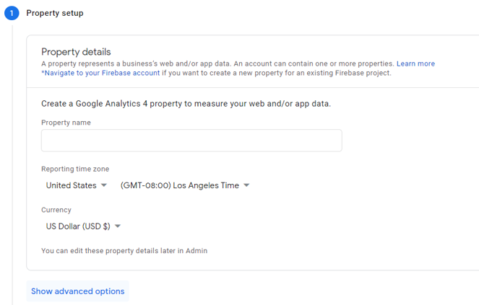
Task: Follow the Navigate to your Firebase account link
Action: [100, 74]
